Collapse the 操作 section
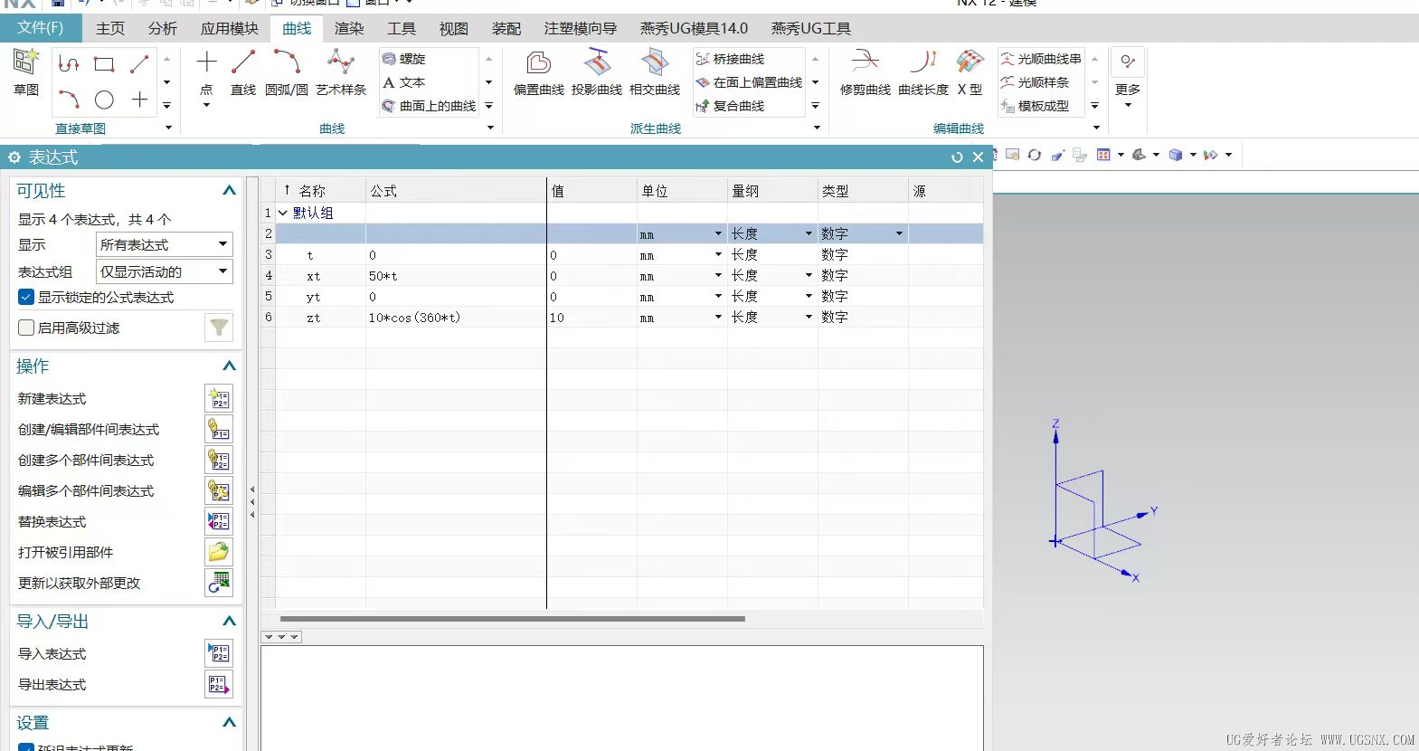 coord(229,366)
